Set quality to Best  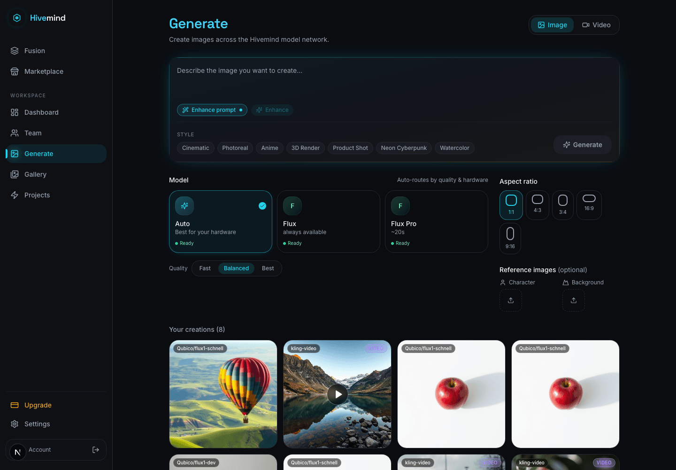(268, 268)
